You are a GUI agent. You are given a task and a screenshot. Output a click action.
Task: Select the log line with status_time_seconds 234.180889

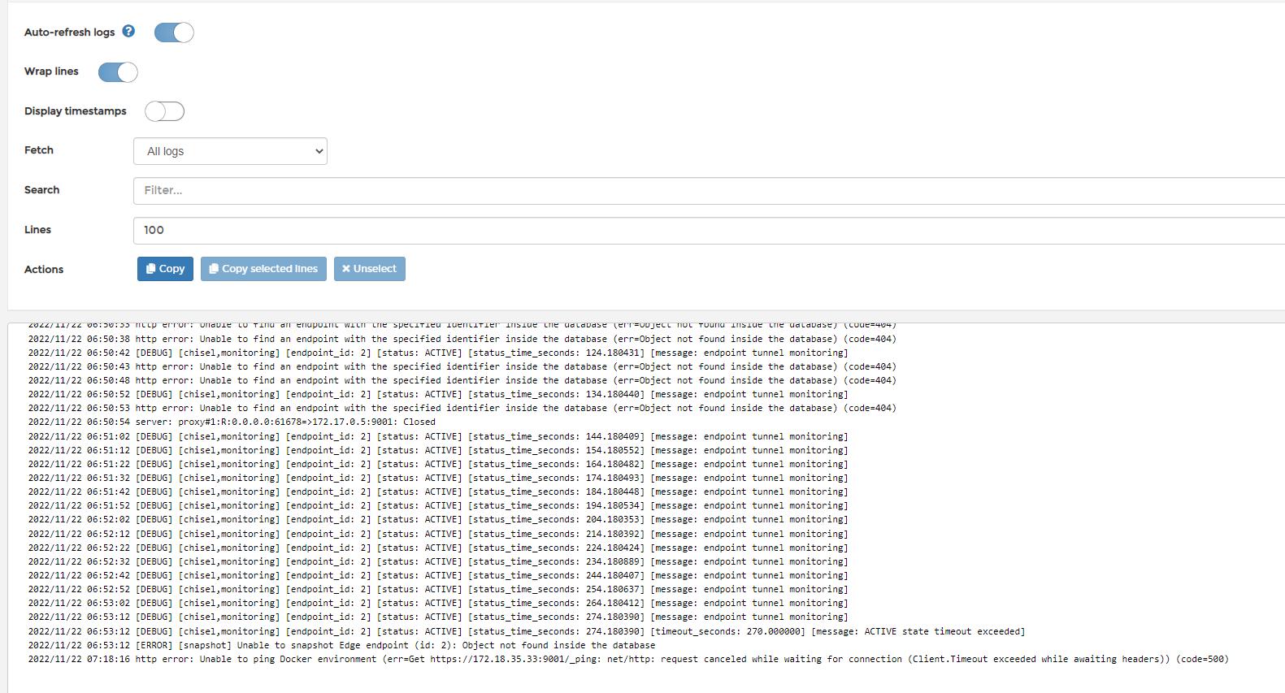coord(438,561)
